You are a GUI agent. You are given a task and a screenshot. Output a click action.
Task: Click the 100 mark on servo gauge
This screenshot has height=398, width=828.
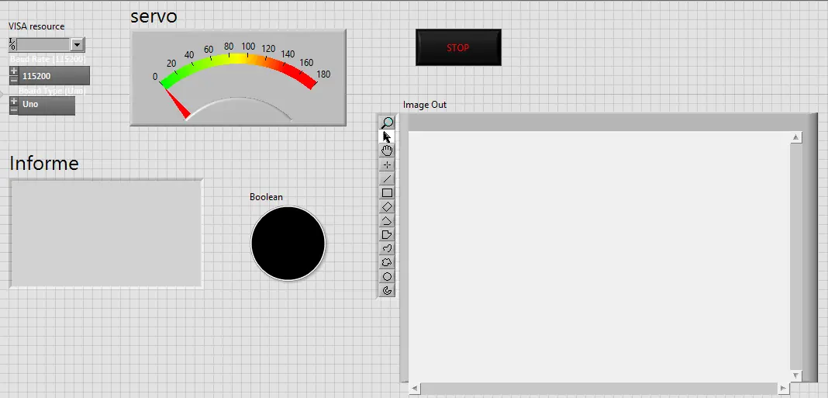[x=248, y=47]
